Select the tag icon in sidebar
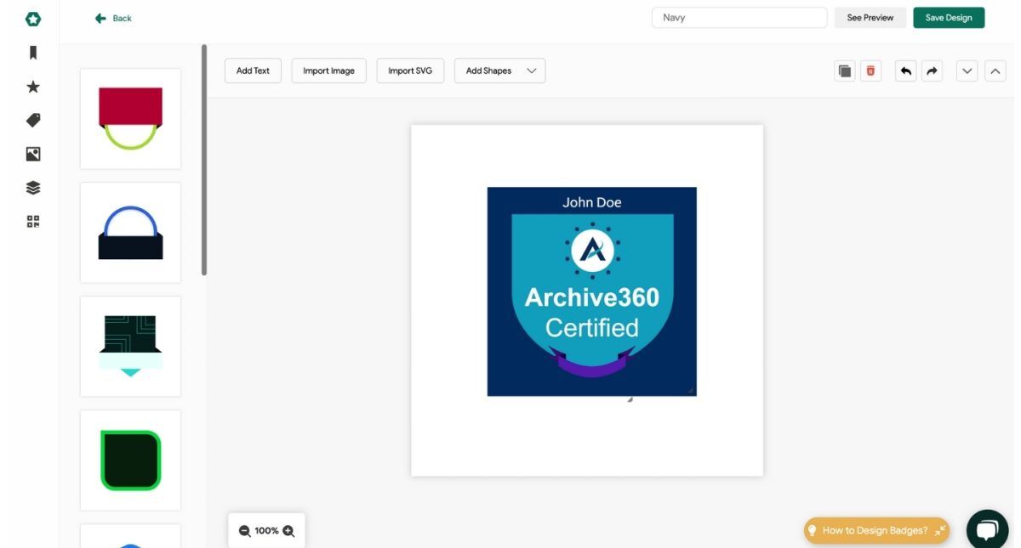1021x548 pixels. click(x=33, y=121)
